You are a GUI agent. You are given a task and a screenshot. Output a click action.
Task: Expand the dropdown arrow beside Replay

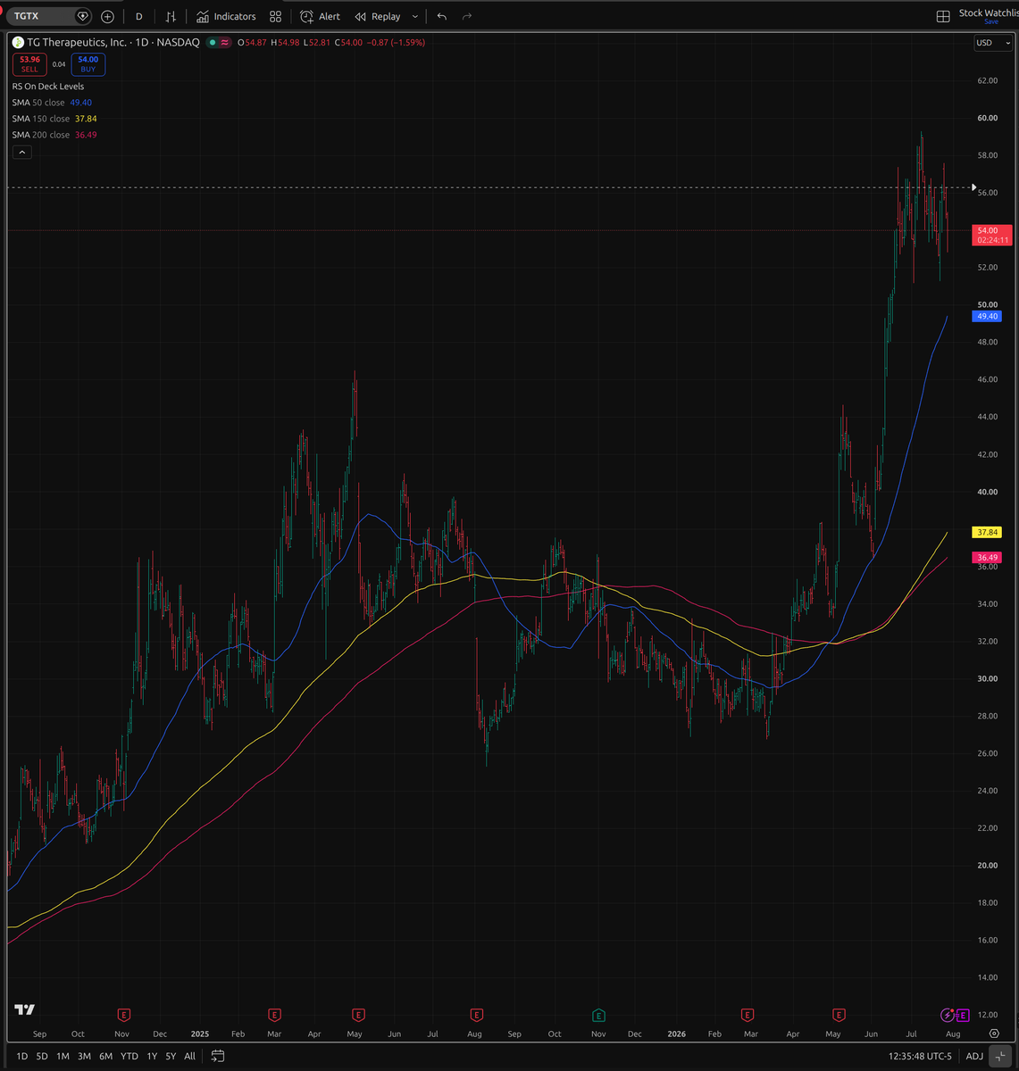tap(414, 16)
